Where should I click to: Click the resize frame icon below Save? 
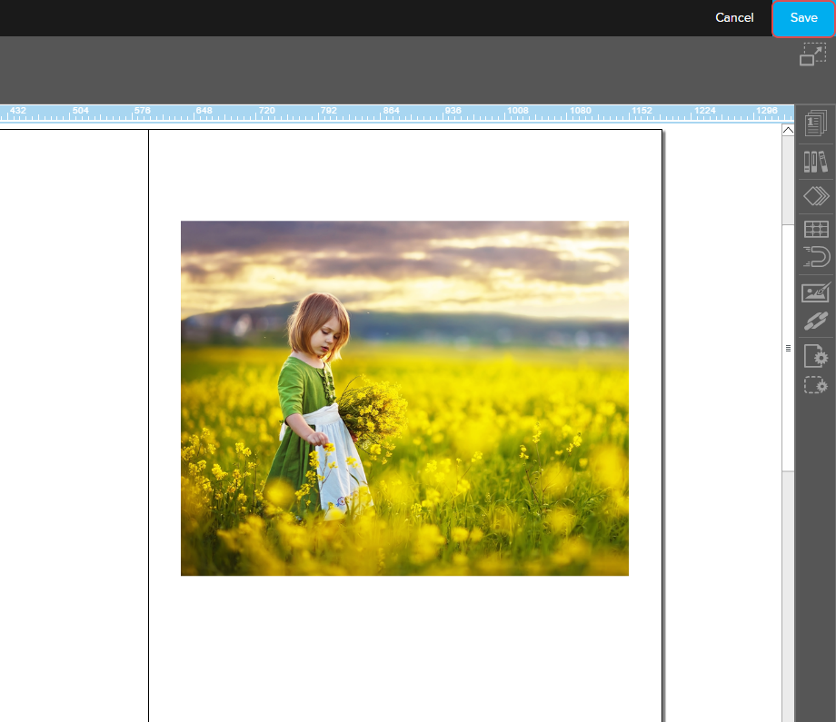tap(812, 54)
